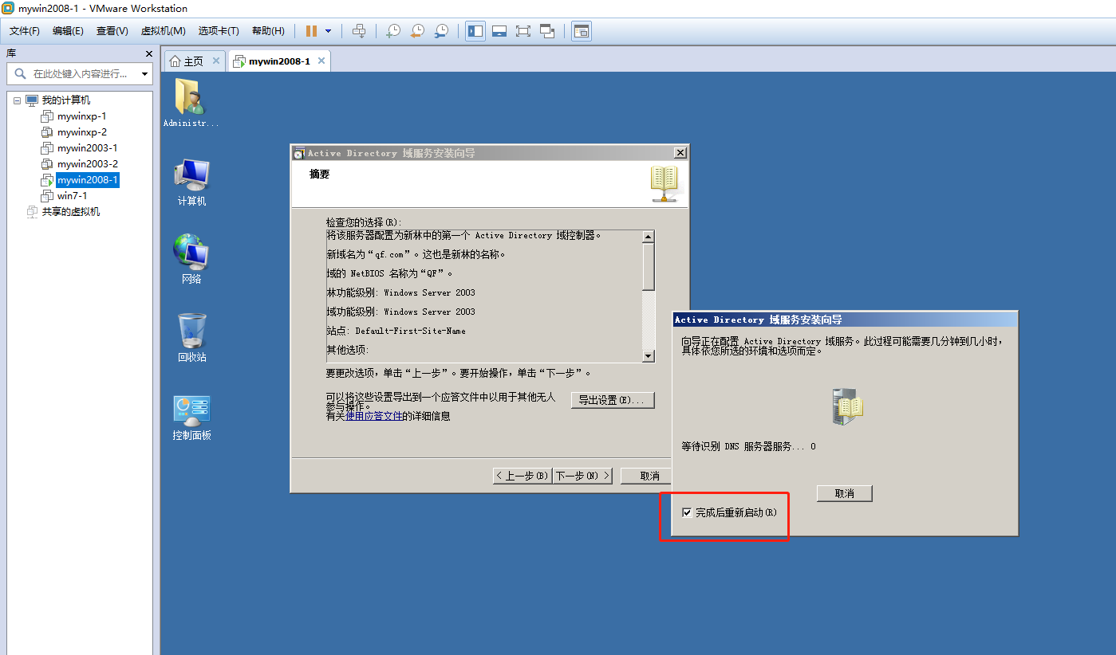This screenshot has height=655, width=1116.
Task: Close the mywin2008-1 tab
Action: click(x=321, y=61)
